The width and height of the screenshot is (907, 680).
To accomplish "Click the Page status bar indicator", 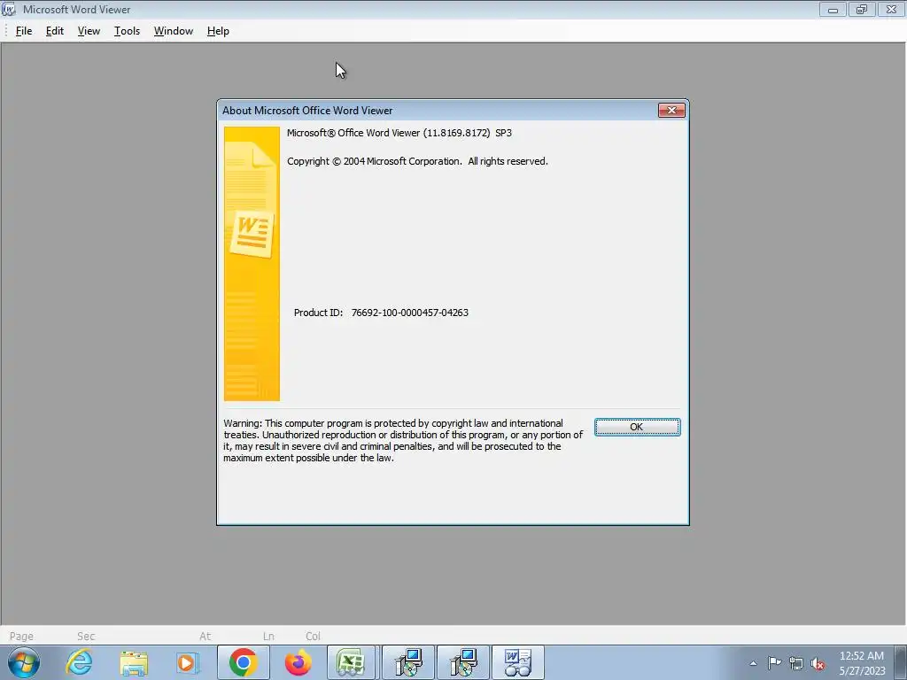I will 21,636.
